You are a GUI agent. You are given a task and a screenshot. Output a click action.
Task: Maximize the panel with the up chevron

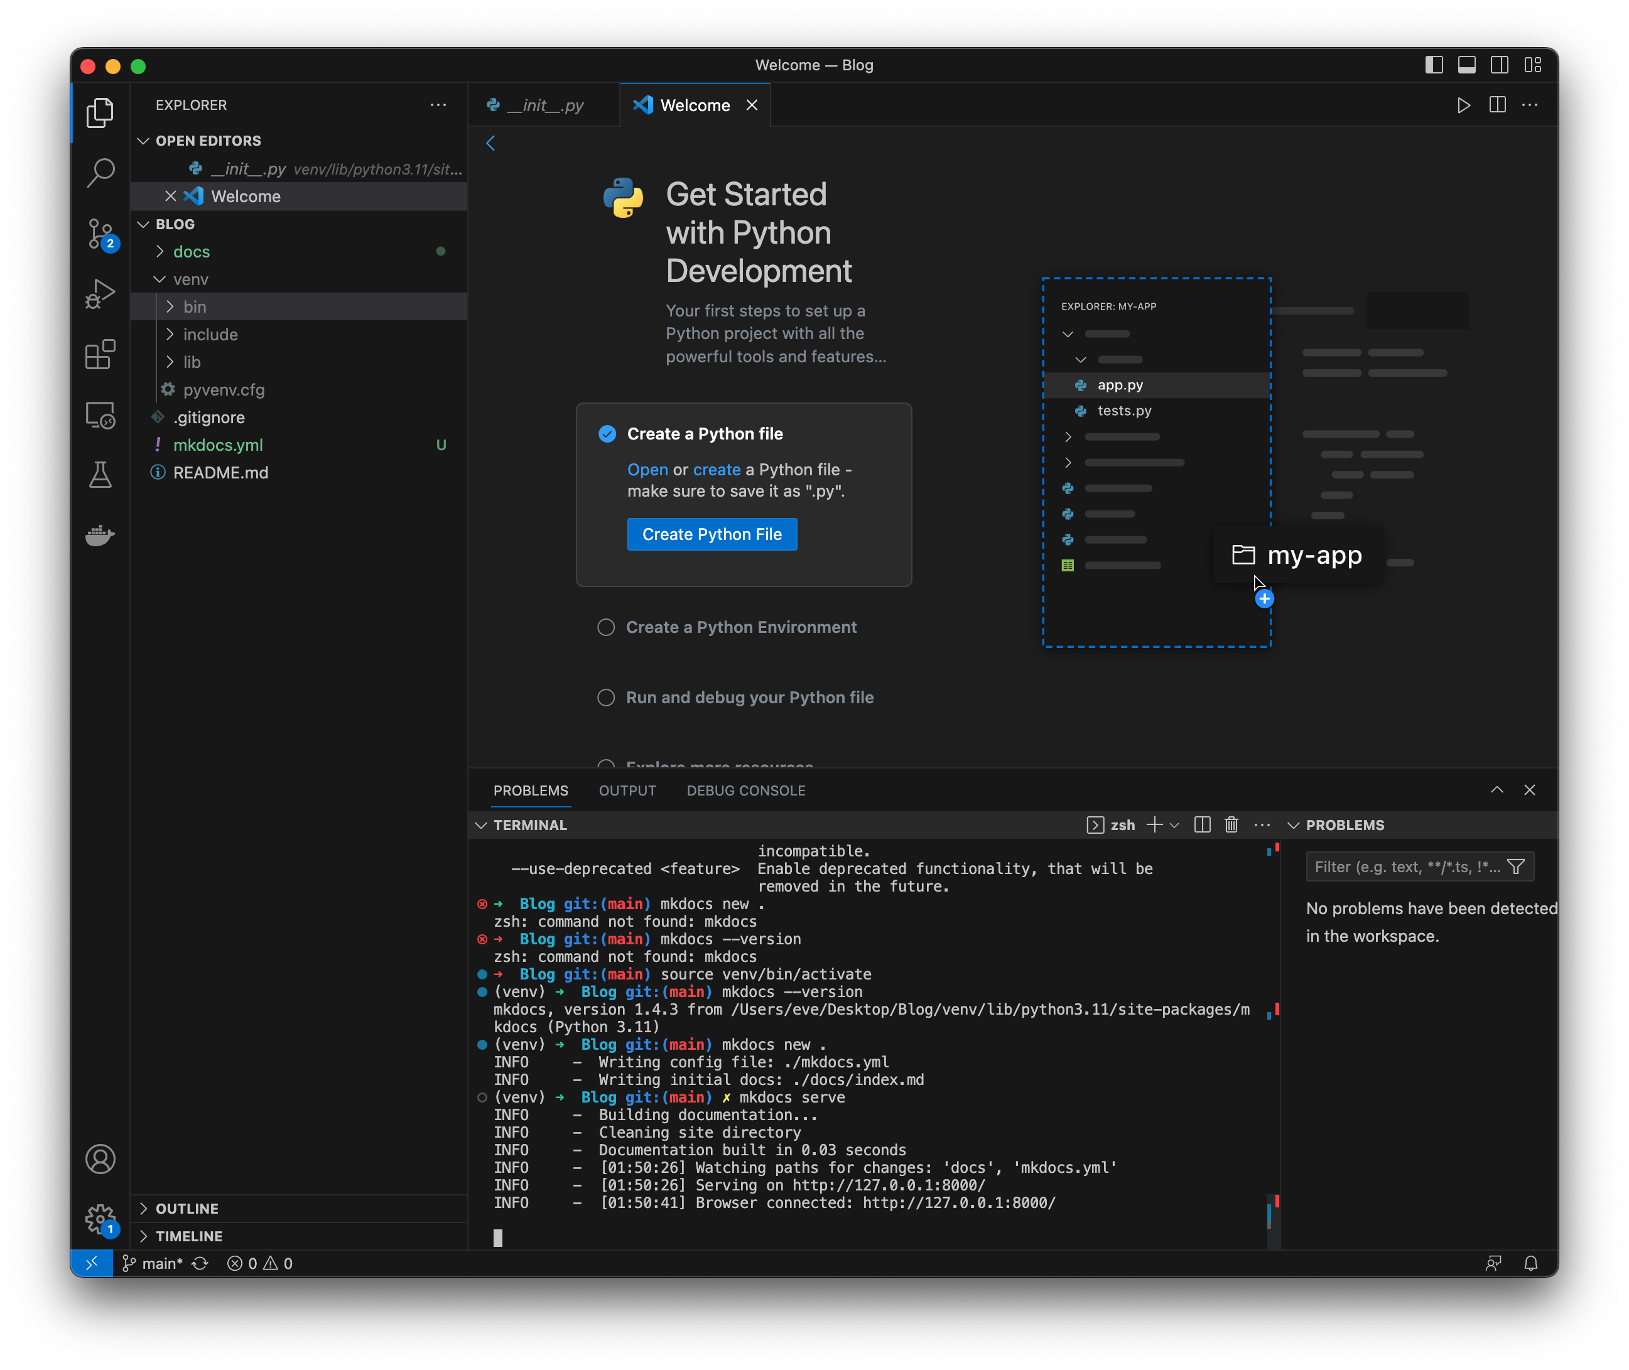click(1497, 790)
